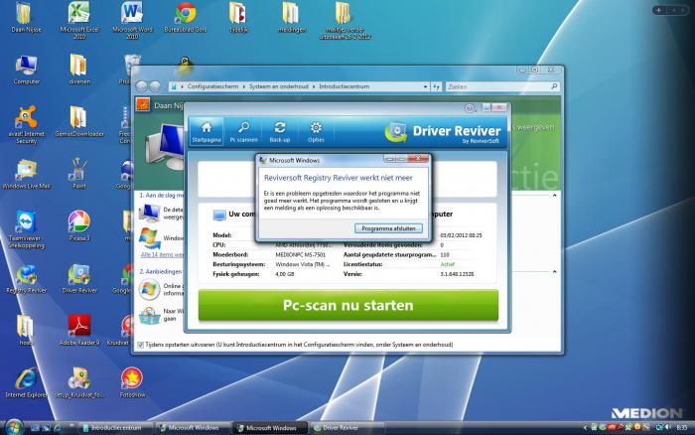695x435 pixels.
Task: Launch avast! Internet Security shortcut
Action: pyautogui.click(x=26, y=124)
